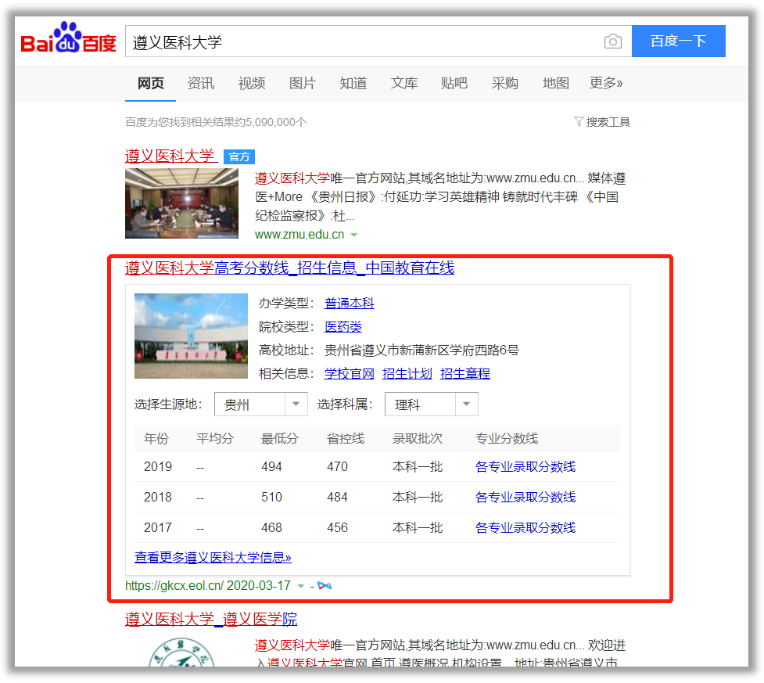This screenshot has width=764, height=683.
Task: Switch to the 文库 tab
Action: (404, 84)
